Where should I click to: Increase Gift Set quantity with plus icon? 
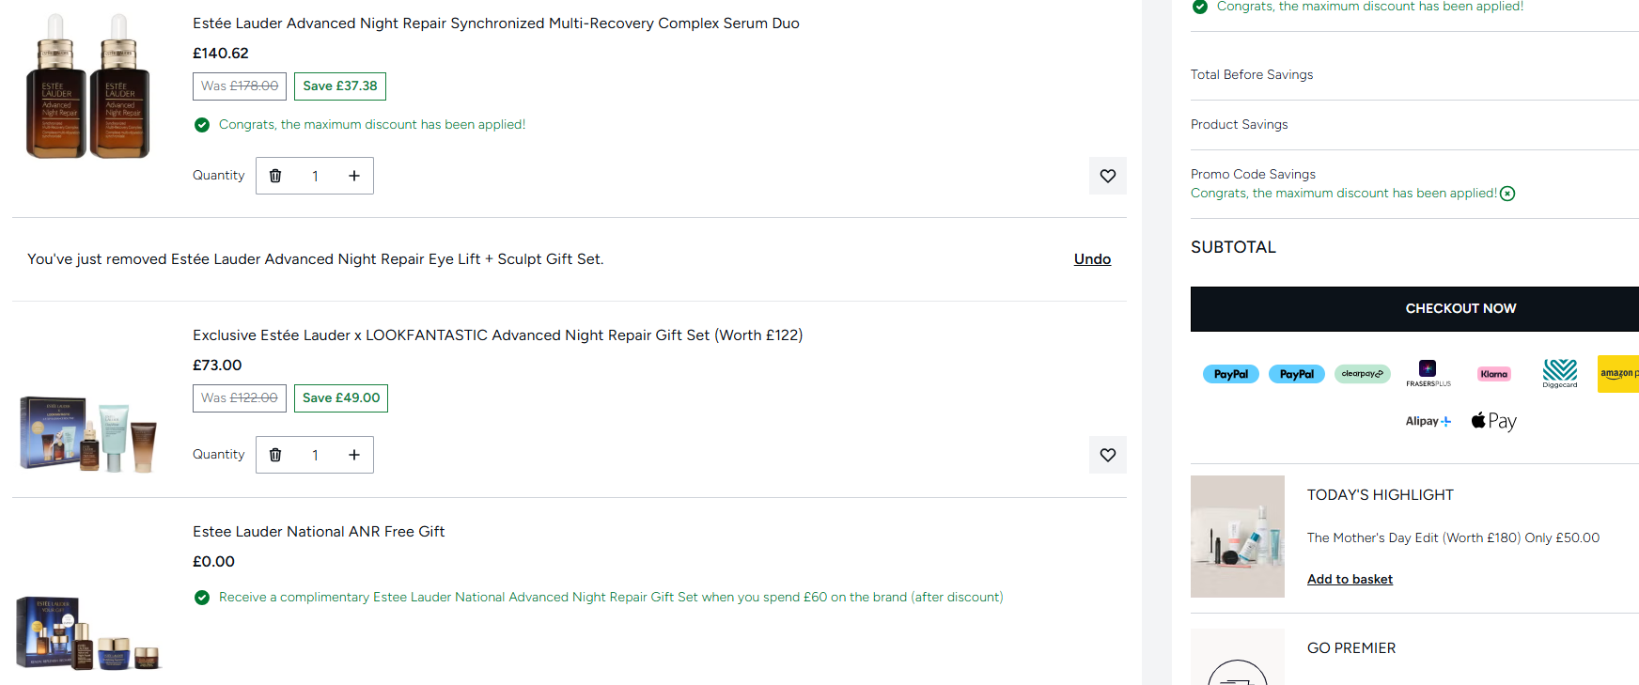coord(354,455)
